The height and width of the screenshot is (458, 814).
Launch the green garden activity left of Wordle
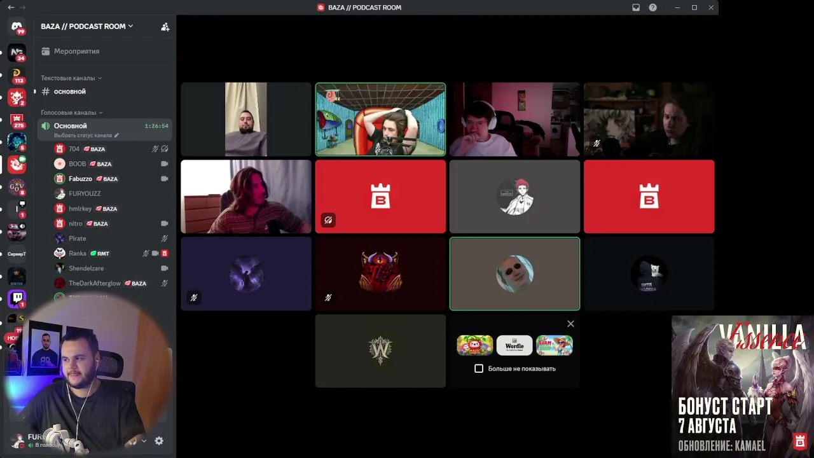(x=474, y=345)
